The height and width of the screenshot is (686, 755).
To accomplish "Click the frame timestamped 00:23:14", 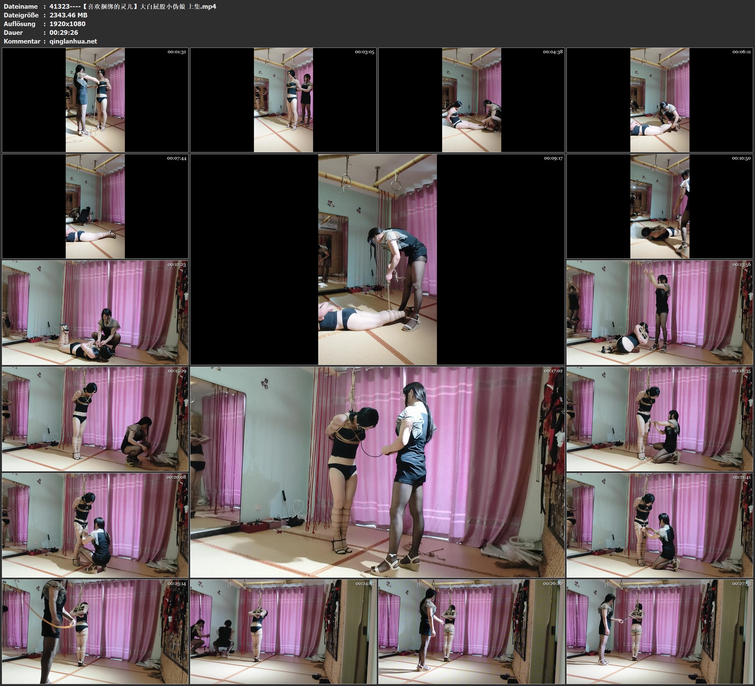I will click(x=95, y=632).
